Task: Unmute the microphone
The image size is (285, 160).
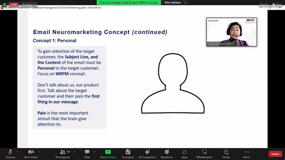Action: coord(10,154)
